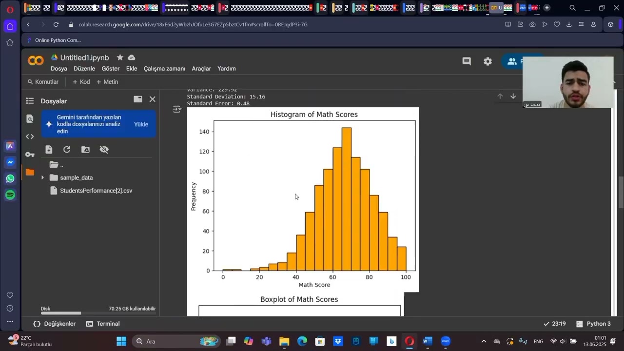Screen dimensions: 624x351
Task: Reload the Colab page
Action: pyautogui.click(x=56, y=24)
